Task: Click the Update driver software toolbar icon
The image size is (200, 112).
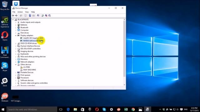Action: 42,16
